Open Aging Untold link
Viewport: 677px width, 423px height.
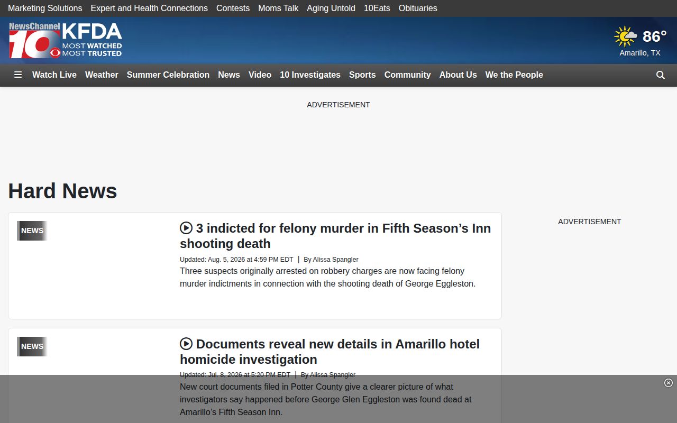[331, 8]
